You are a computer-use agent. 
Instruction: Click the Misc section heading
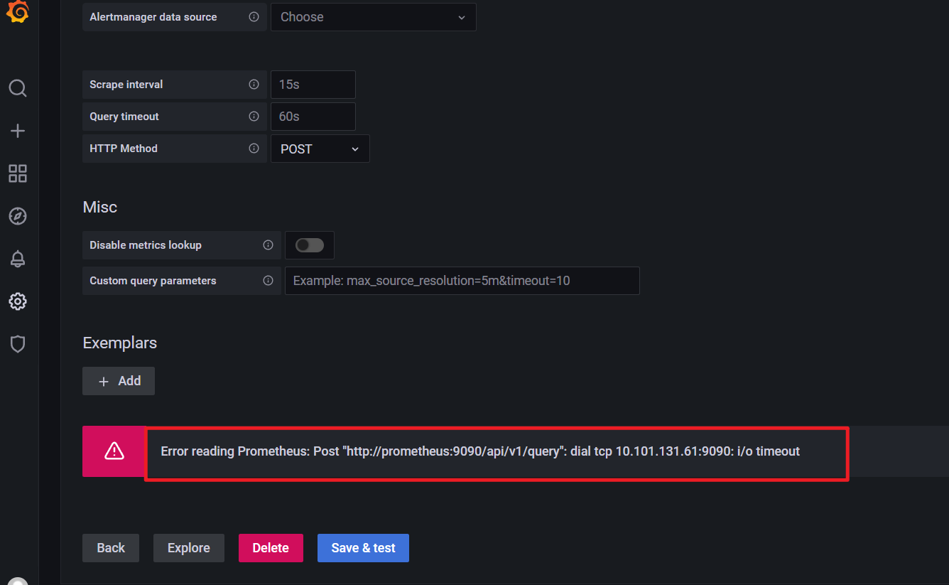(x=100, y=208)
